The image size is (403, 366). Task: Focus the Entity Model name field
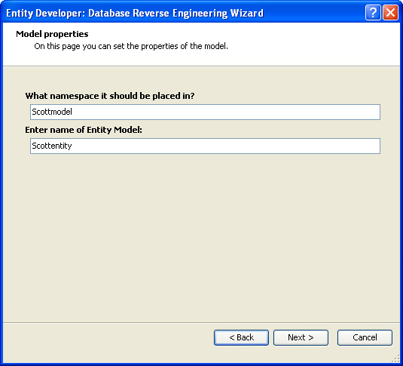(205, 146)
